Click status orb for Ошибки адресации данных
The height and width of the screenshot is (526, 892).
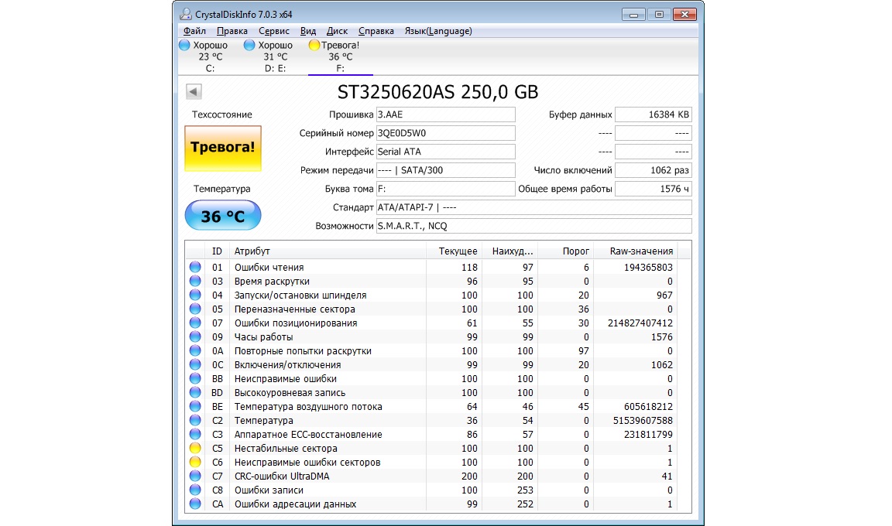195,504
